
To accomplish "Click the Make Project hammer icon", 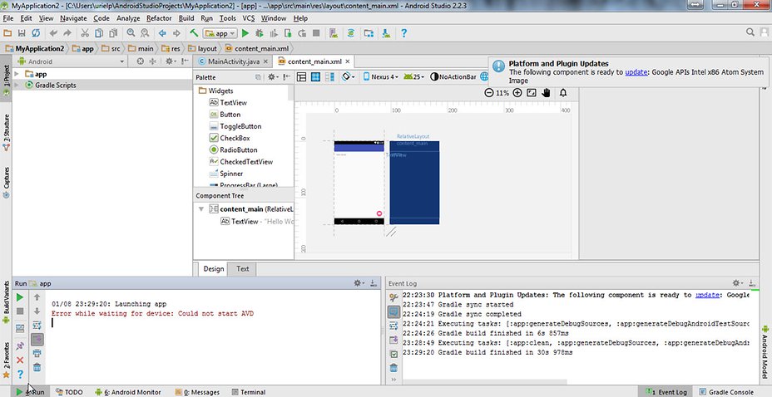I will [x=194, y=33].
